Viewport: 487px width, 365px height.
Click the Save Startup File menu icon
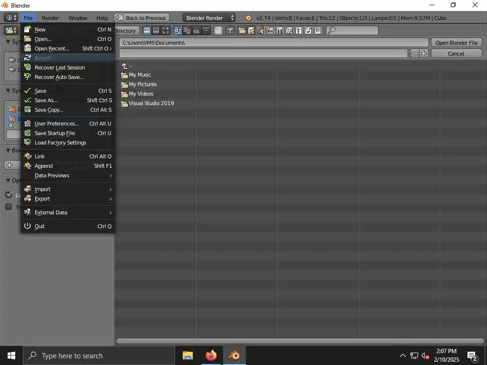pos(28,133)
